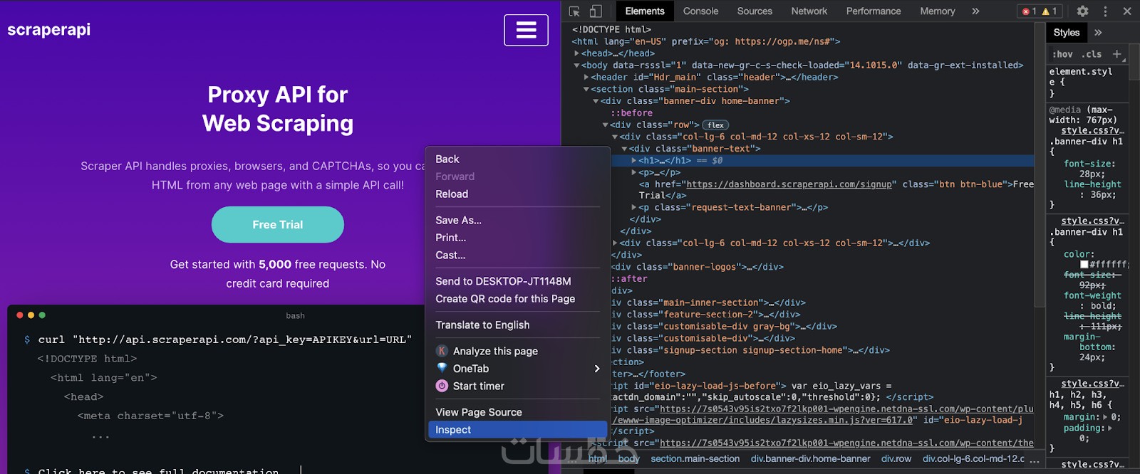The height and width of the screenshot is (474, 1140).
Task: Collapse the banner-div home-banner node
Action: point(596,101)
